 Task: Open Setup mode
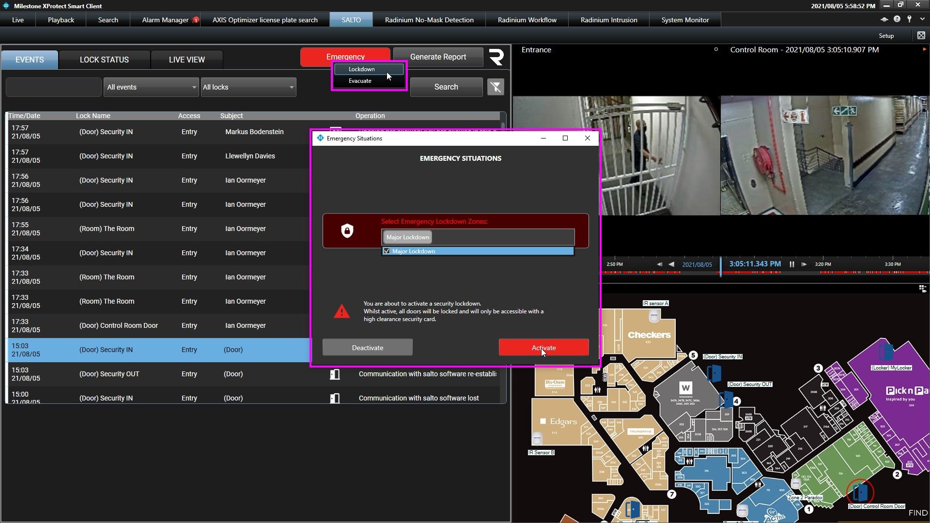[886, 36]
